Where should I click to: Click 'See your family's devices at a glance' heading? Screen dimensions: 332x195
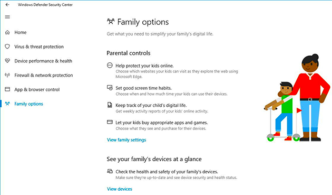pyautogui.click(x=154, y=159)
